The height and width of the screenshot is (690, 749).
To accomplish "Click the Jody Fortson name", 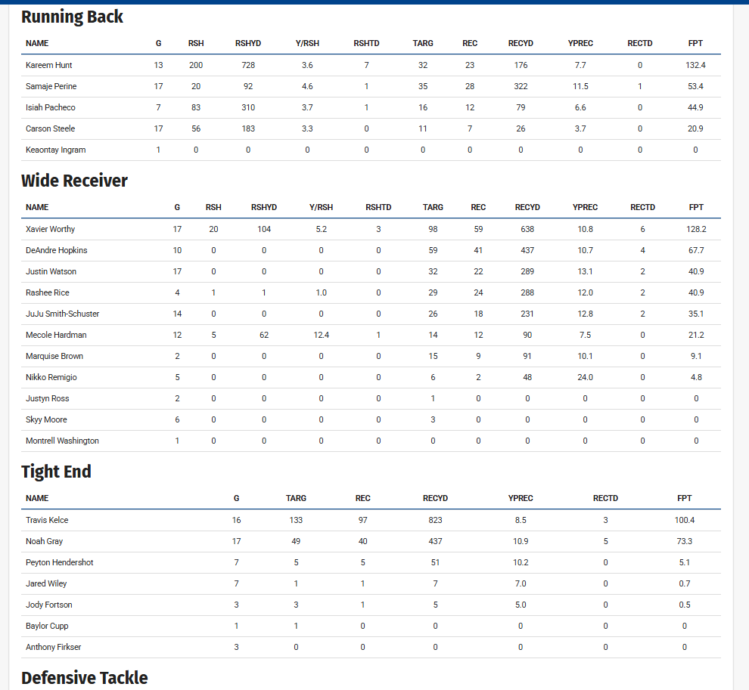I will (48, 605).
